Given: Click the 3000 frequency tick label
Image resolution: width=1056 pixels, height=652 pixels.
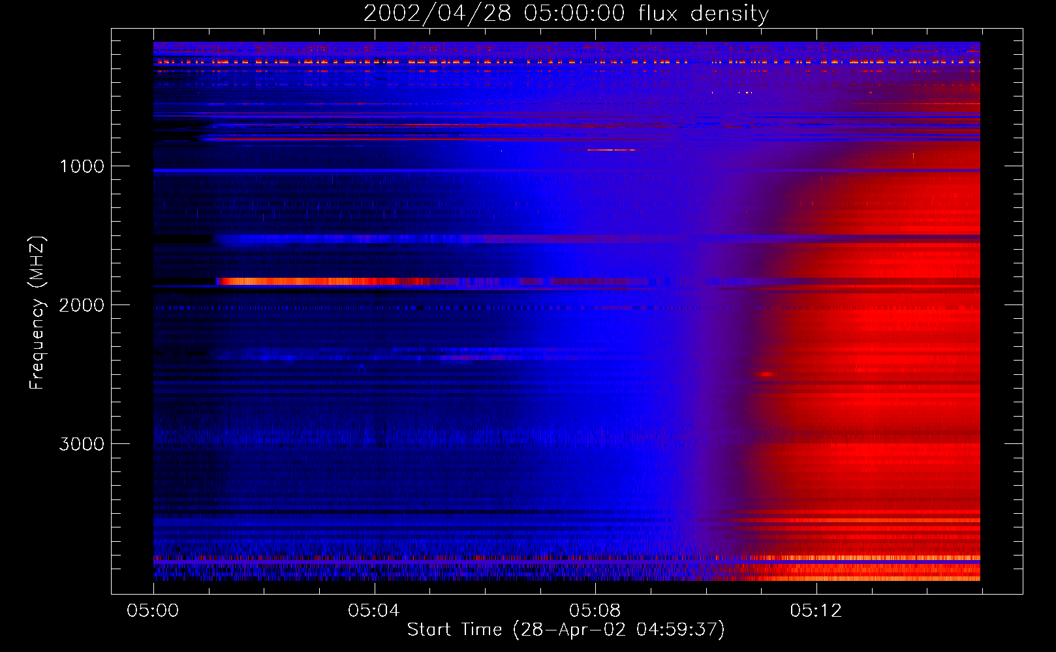Looking at the screenshot, I should tap(82, 444).
